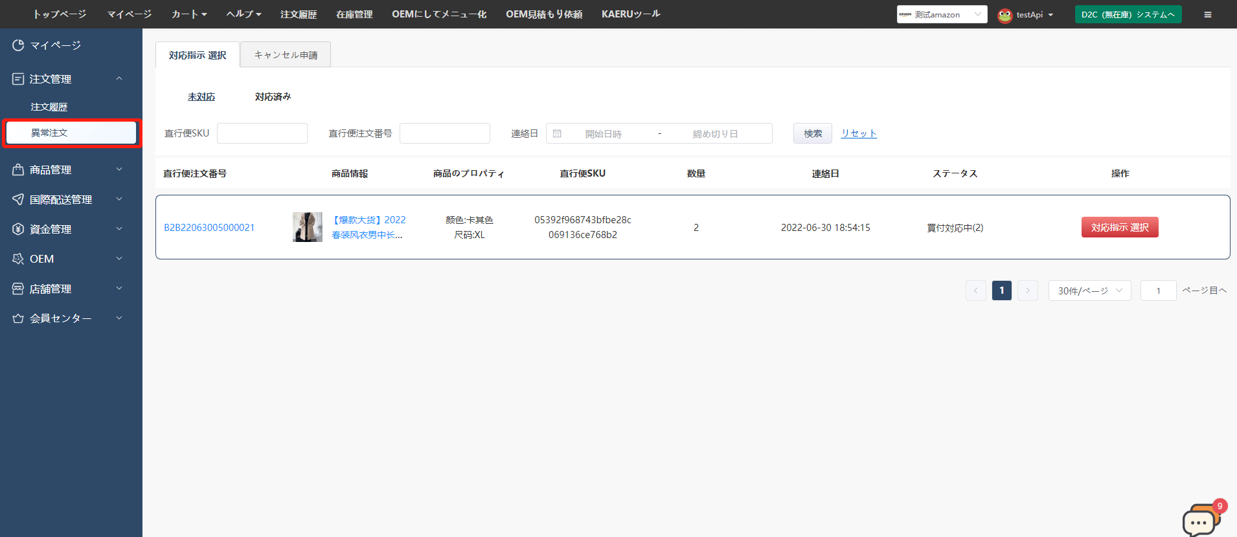Screen dimensions: 1237x537
Task: Open the product thumbnail image
Action: pyautogui.click(x=307, y=227)
